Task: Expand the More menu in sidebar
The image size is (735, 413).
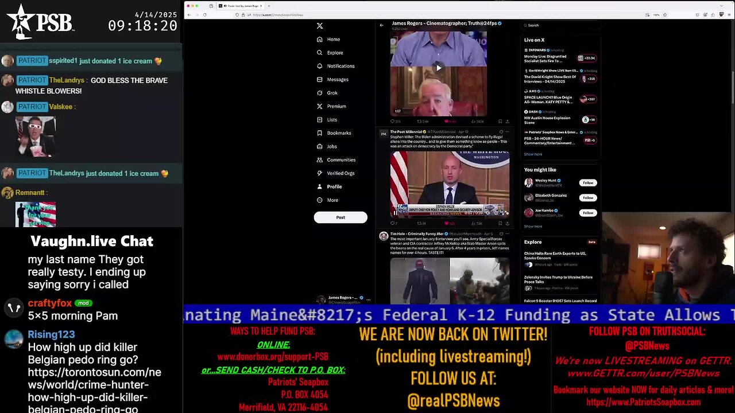Action: 327,200
